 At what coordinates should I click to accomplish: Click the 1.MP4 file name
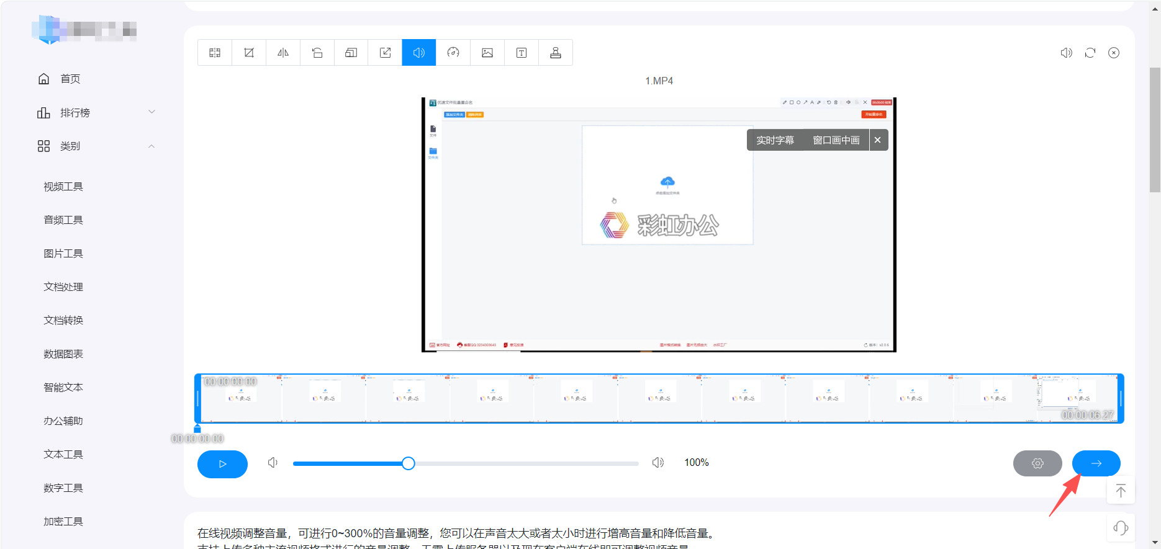pyautogui.click(x=659, y=81)
